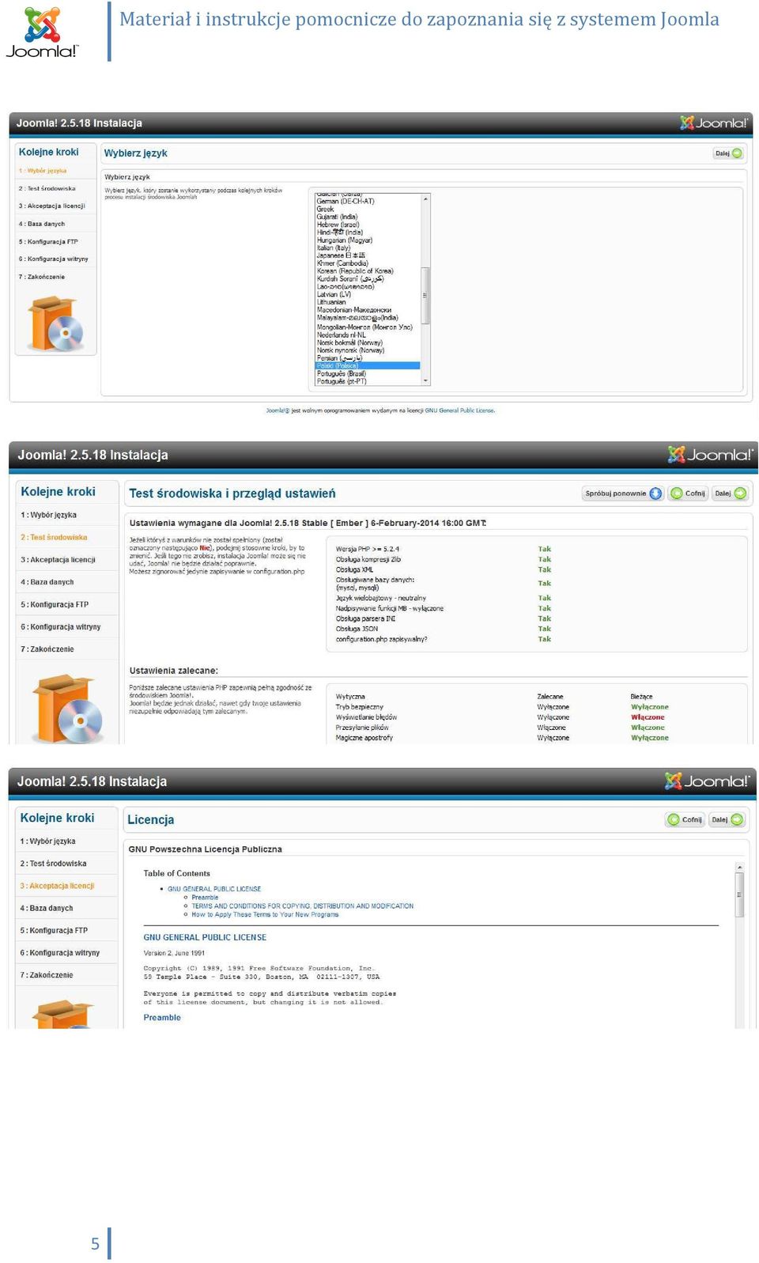
Task: Select Khmer (Cambodia) in the language list
Action: 342,263
